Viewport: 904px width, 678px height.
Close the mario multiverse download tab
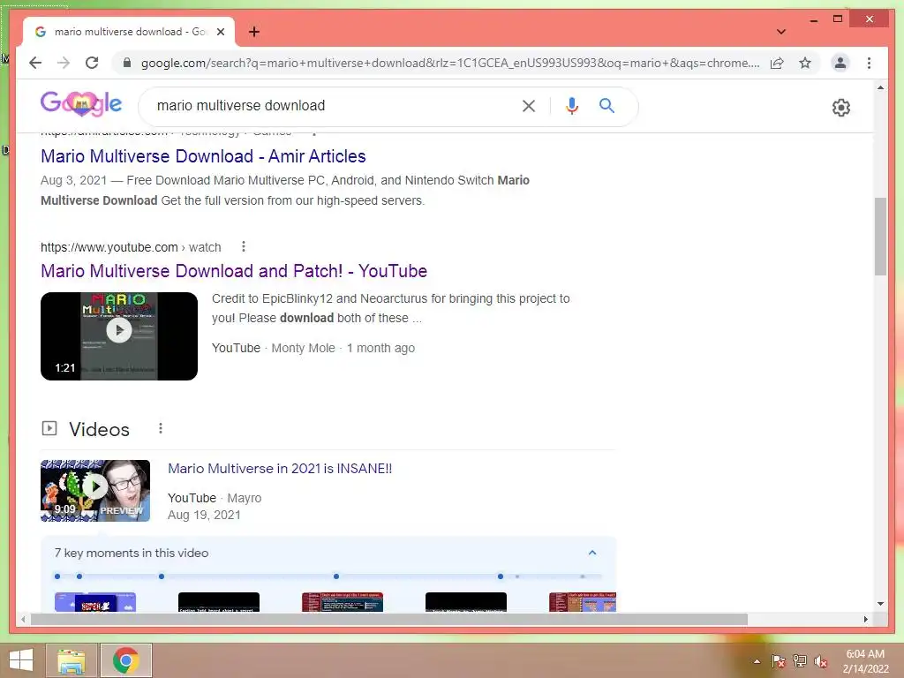(x=220, y=32)
